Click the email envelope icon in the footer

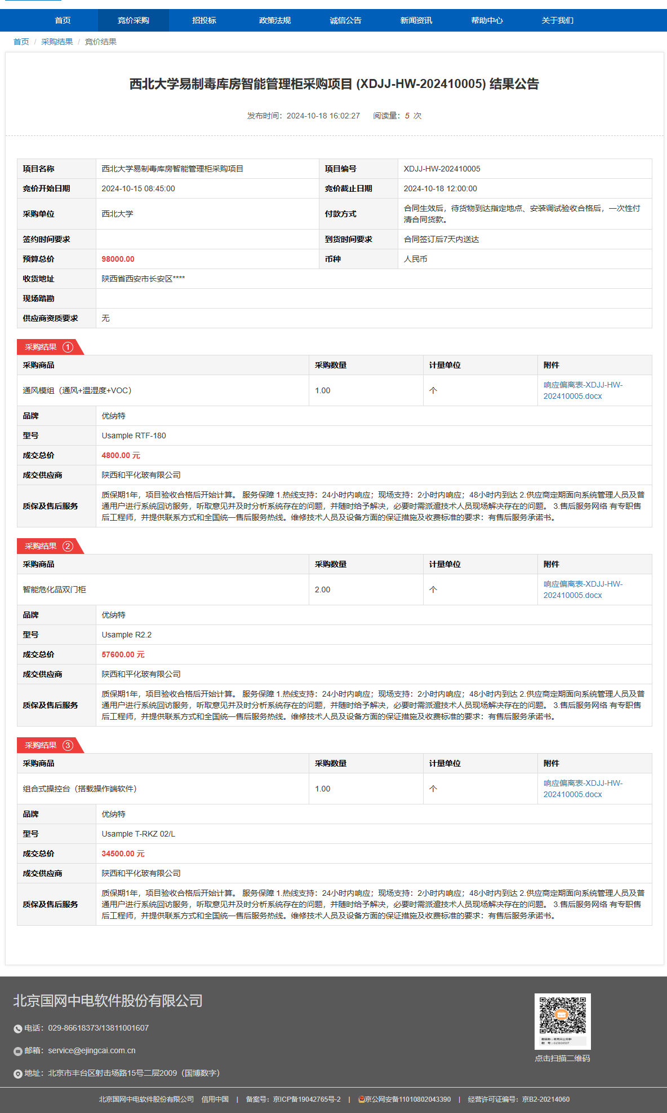pyautogui.click(x=18, y=1051)
